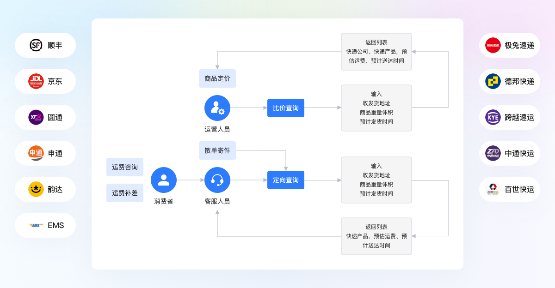Select the YTO 圆通 logo icon

pyautogui.click(x=36, y=117)
